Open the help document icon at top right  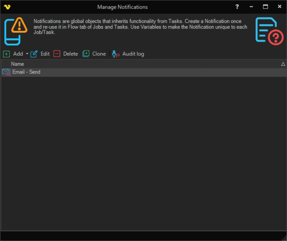click(x=269, y=31)
